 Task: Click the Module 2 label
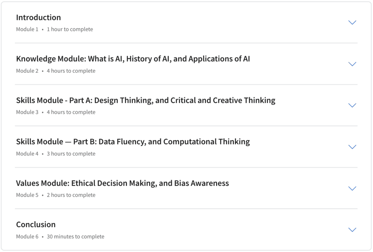[x=27, y=71]
